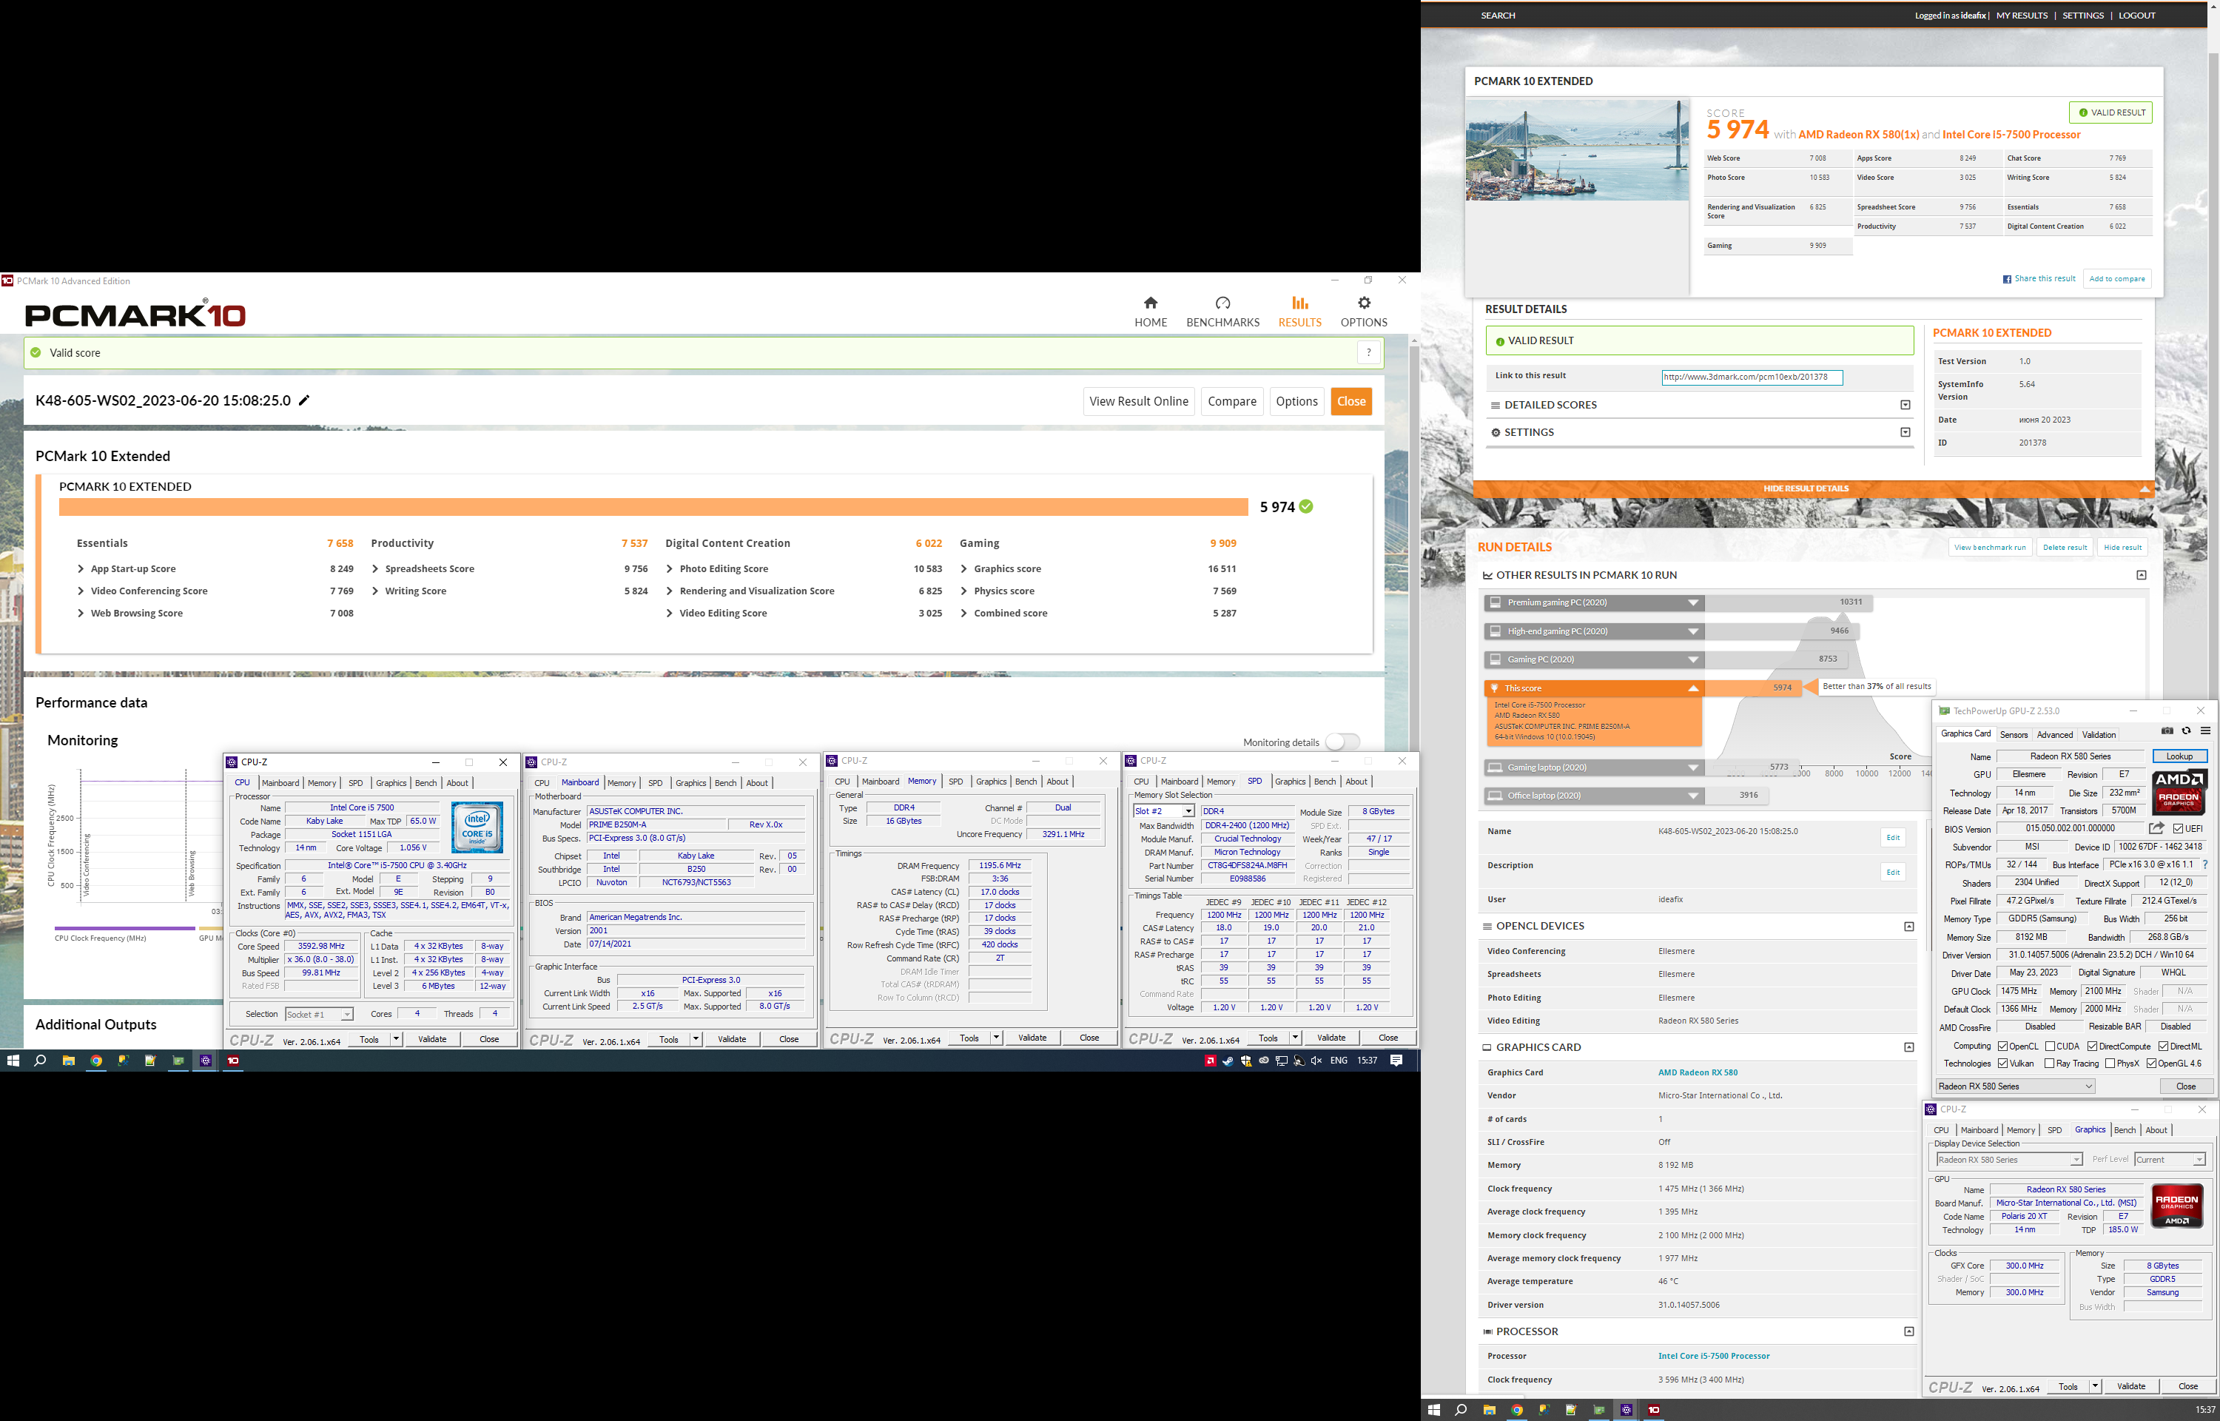Expand the App Start-up Score row
This screenshot has height=1421, width=2220.
[81, 568]
